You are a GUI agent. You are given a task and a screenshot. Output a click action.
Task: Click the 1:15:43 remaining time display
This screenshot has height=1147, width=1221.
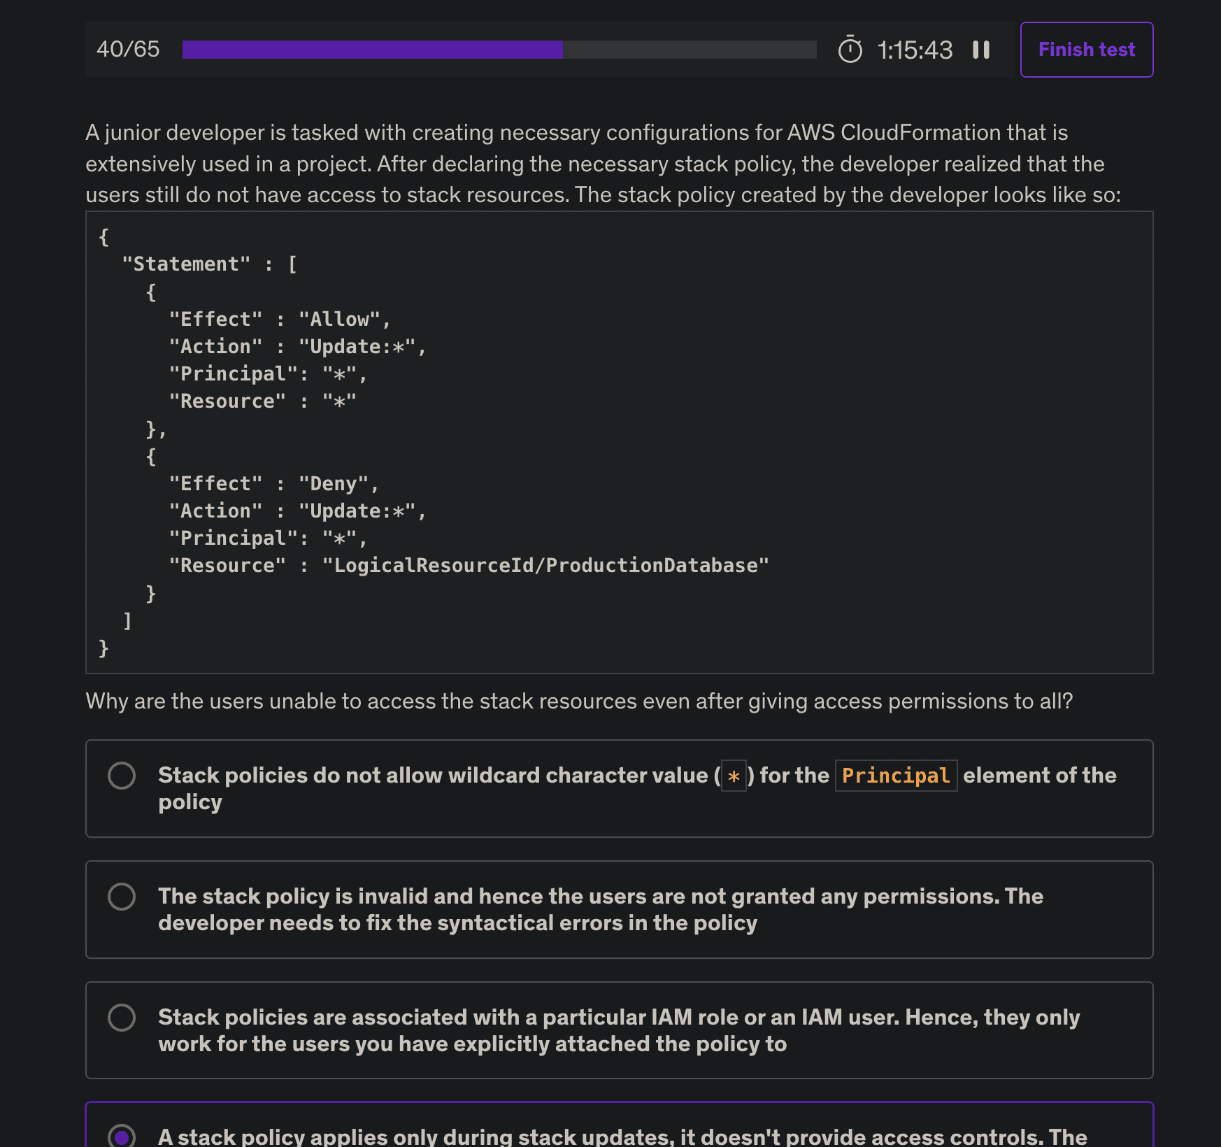click(914, 50)
